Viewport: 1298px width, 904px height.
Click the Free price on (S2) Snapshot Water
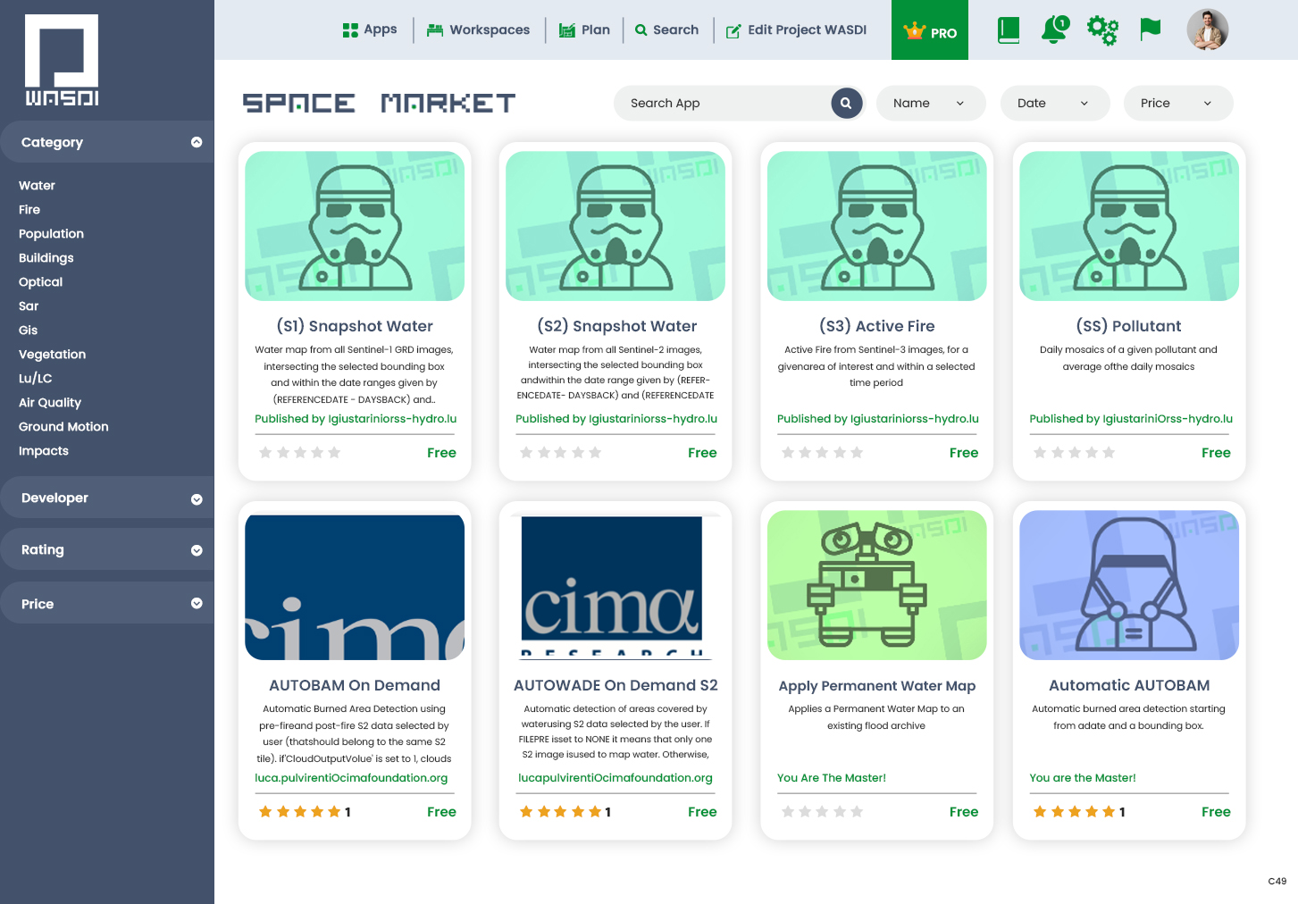(702, 453)
